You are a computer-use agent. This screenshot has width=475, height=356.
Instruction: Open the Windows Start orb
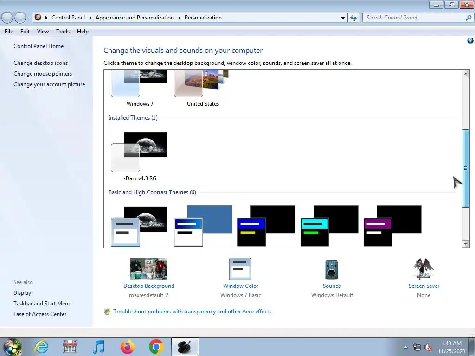click(x=13, y=347)
